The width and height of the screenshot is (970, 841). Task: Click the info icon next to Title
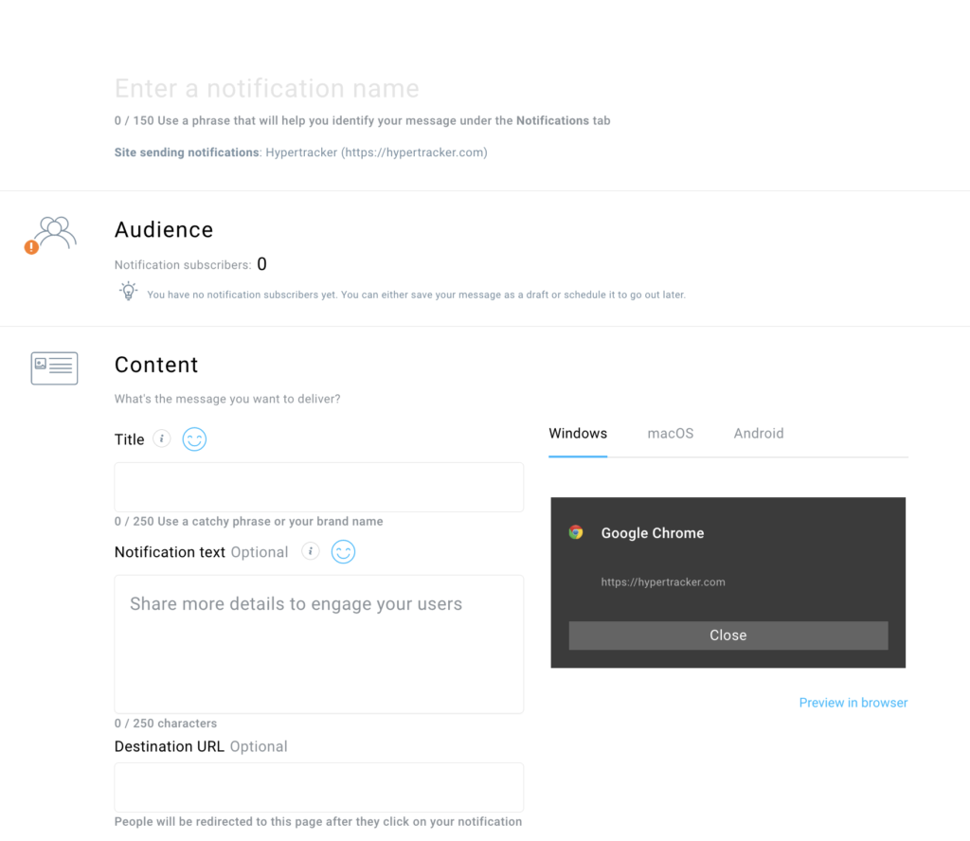(x=161, y=438)
